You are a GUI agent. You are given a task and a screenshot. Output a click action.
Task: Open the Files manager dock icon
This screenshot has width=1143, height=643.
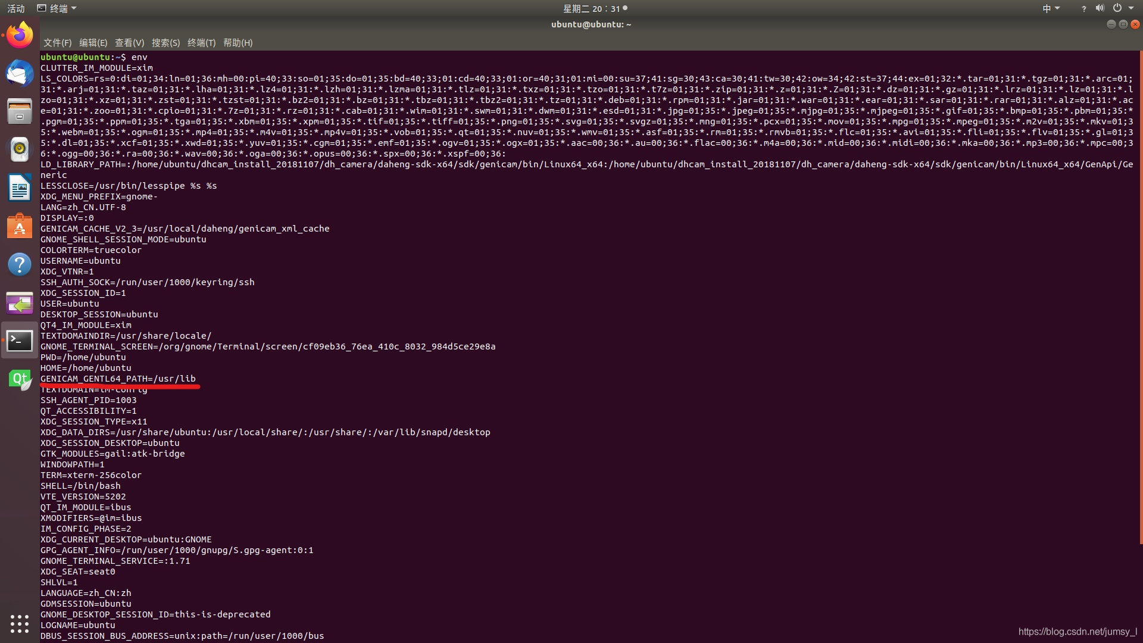click(x=20, y=111)
